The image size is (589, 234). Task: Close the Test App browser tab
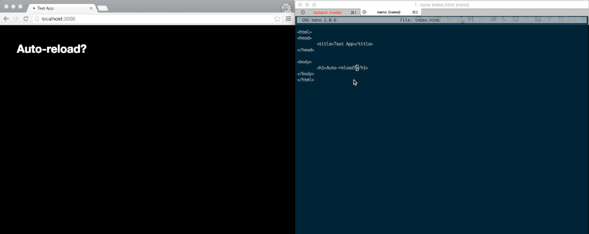click(x=91, y=8)
